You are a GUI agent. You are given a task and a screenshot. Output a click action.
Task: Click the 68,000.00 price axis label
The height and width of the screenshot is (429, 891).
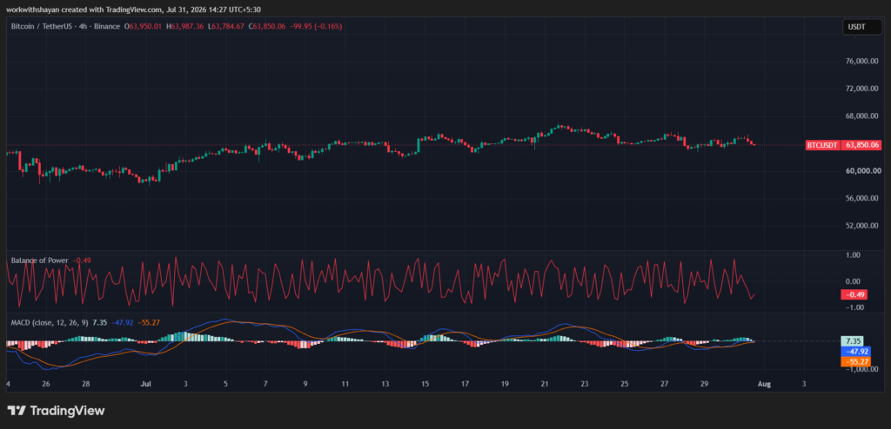pyautogui.click(x=862, y=115)
